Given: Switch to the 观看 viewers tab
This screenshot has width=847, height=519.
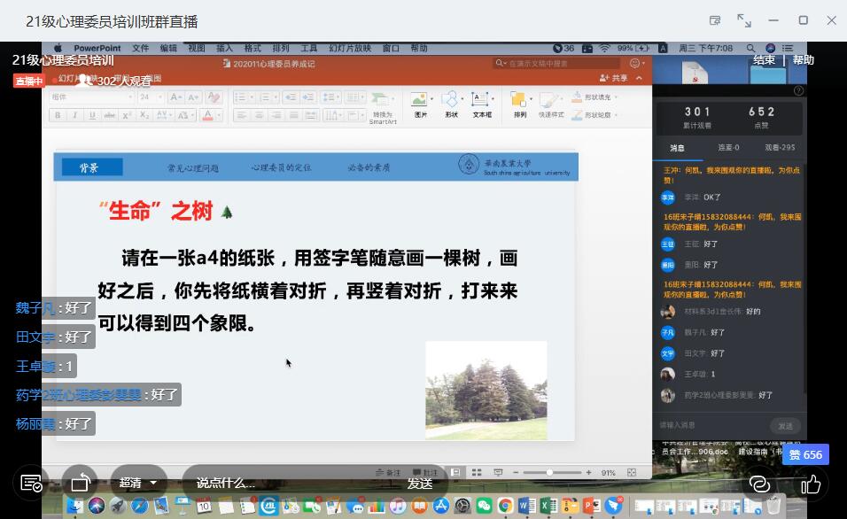Looking at the screenshot, I should pyautogui.click(x=780, y=148).
